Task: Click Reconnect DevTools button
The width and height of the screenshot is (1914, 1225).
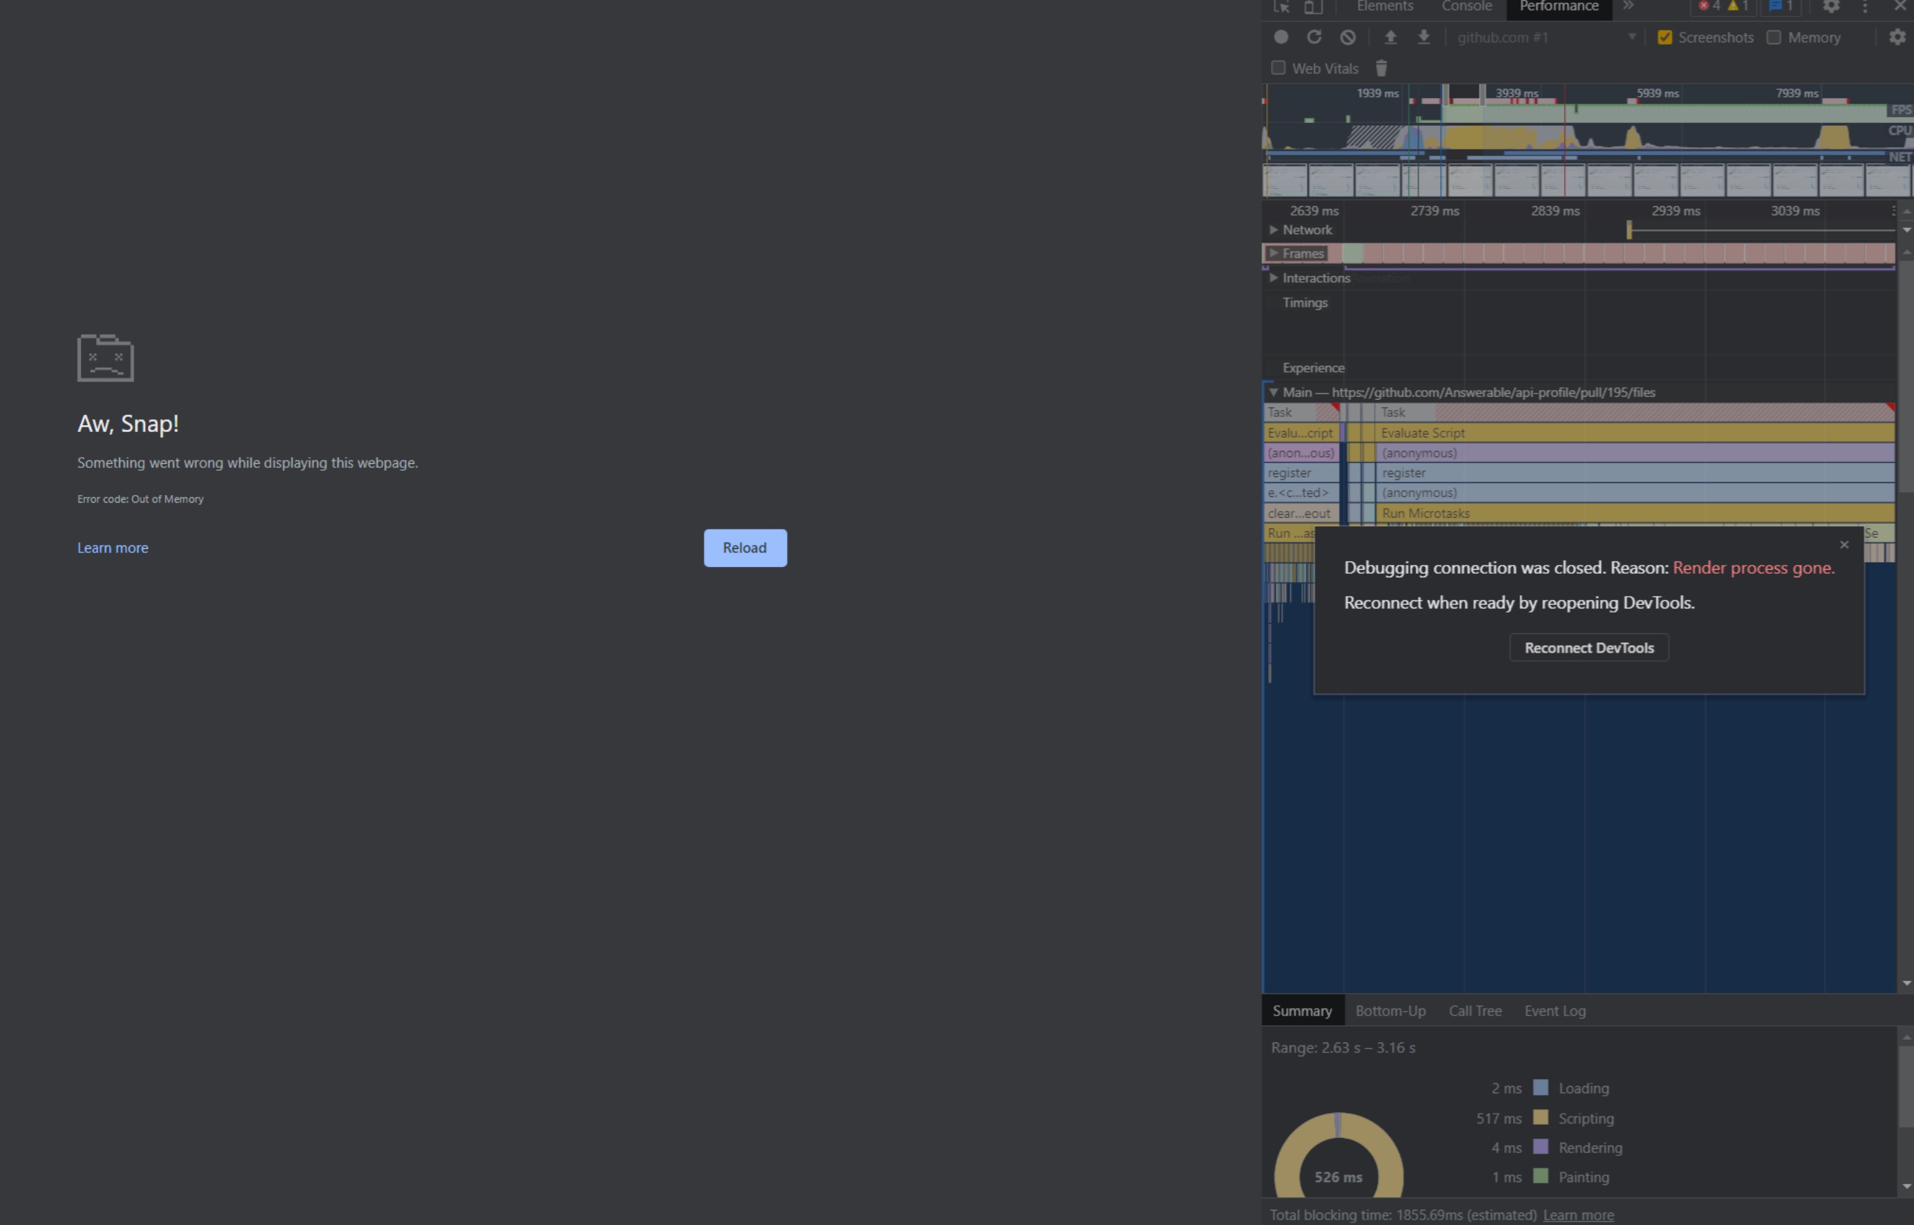Action: coord(1588,648)
